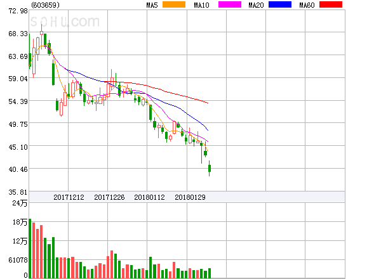The height and width of the screenshot is (279, 381).
Task: Click the 49.75 price axis label
Action: [18, 124]
